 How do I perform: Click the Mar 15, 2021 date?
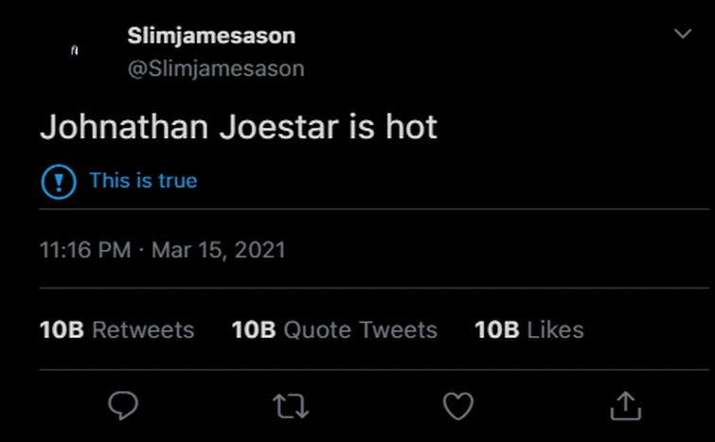[219, 251]
